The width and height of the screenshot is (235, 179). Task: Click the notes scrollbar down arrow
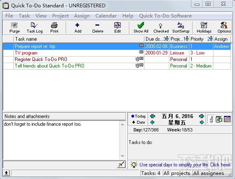pos(122,156)
